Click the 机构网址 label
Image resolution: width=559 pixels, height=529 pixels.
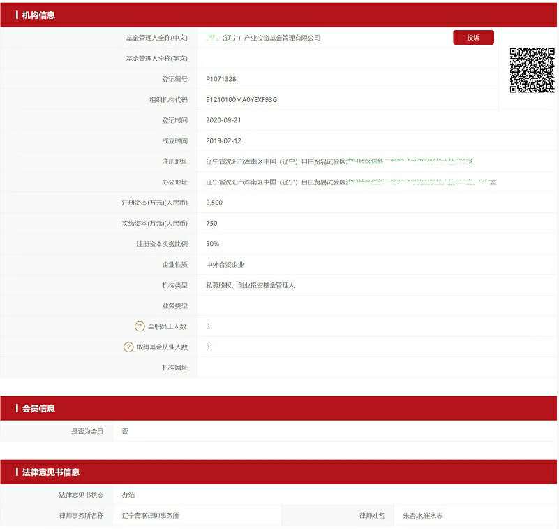174,368
